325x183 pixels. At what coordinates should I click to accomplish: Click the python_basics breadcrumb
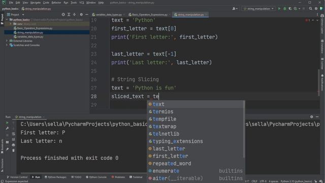click(x=10, y=9)
